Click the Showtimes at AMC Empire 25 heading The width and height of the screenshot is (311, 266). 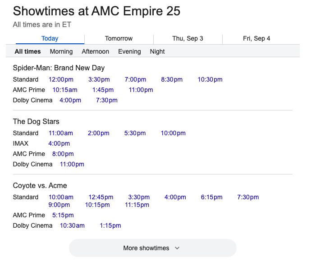96,11
